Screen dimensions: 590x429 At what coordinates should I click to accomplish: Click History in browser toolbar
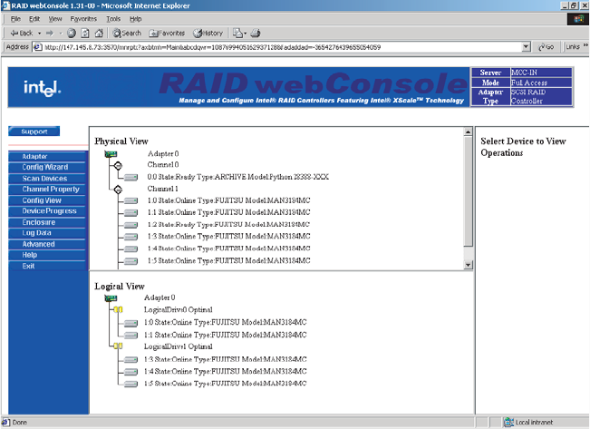click(208, 34)
